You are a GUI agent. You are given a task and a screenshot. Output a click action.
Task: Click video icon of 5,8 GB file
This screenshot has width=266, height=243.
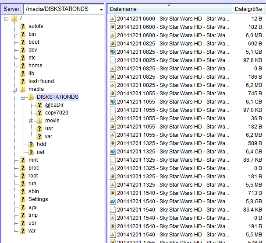(113, 201)
